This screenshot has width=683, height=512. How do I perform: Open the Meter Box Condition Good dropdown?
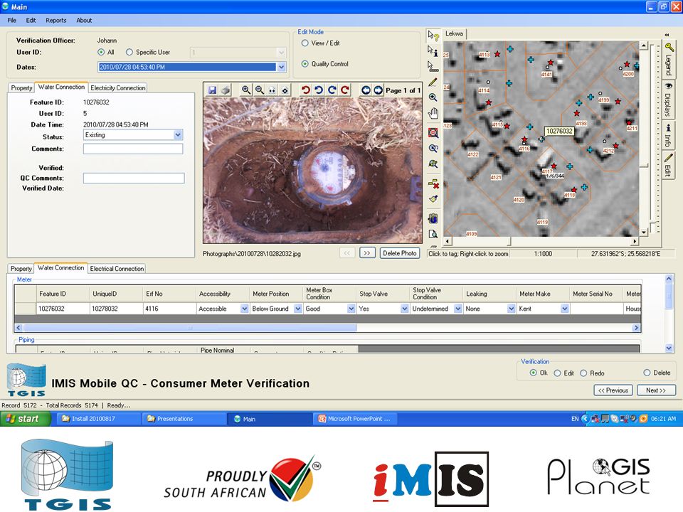coord(351,309)
